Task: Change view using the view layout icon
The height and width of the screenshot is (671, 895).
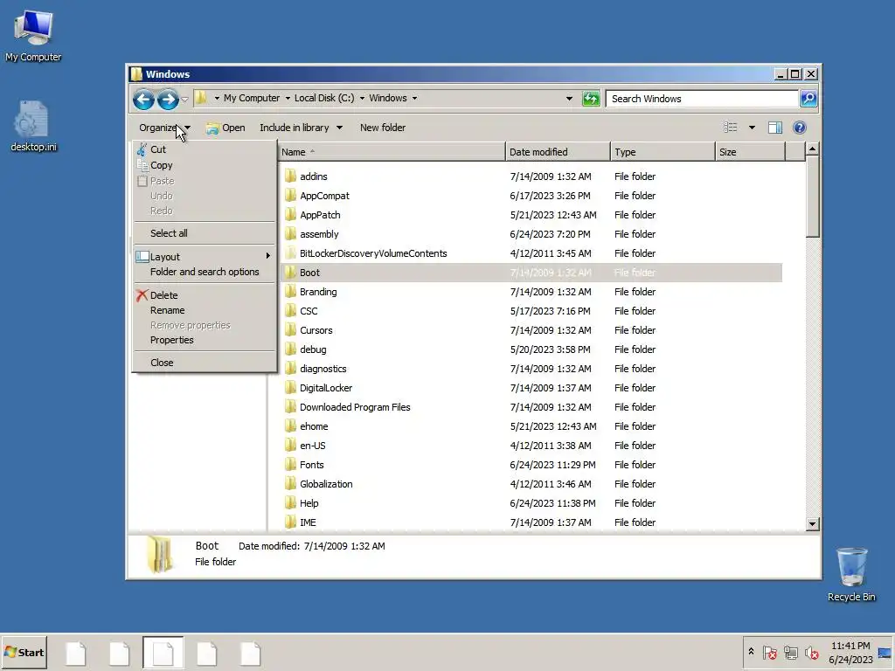Action: coord(730,128)
